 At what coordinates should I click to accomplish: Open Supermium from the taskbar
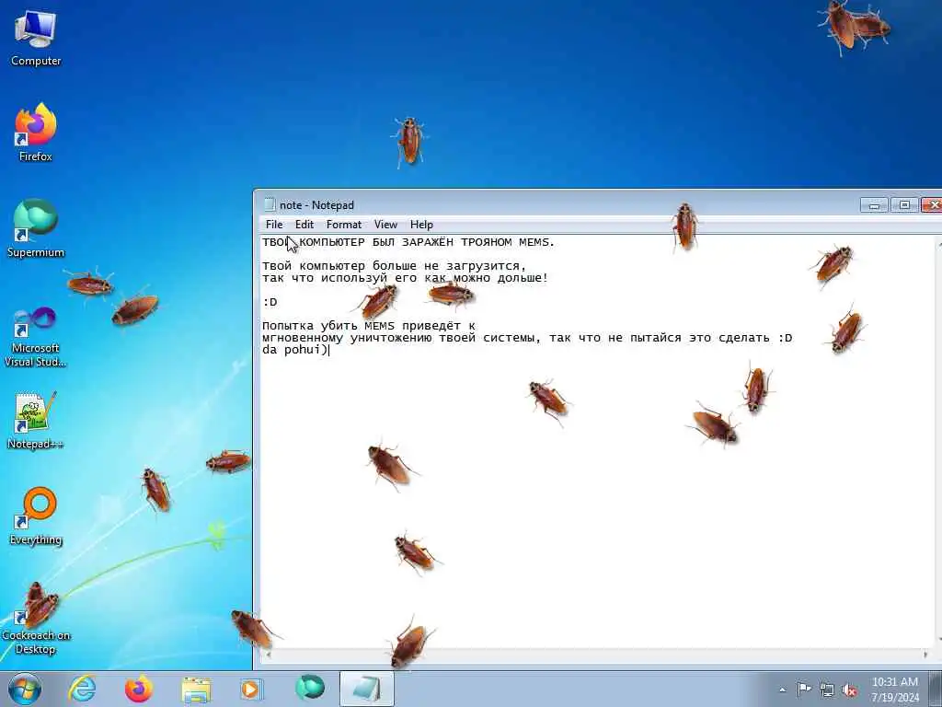click(309, 688)
